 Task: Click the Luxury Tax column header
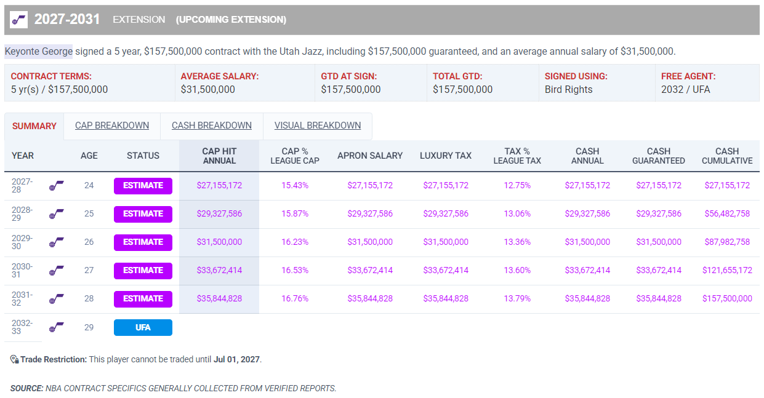[x=446, y=156]
